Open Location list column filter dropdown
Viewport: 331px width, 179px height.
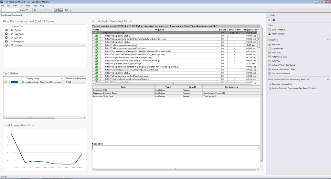click(6, 26)
